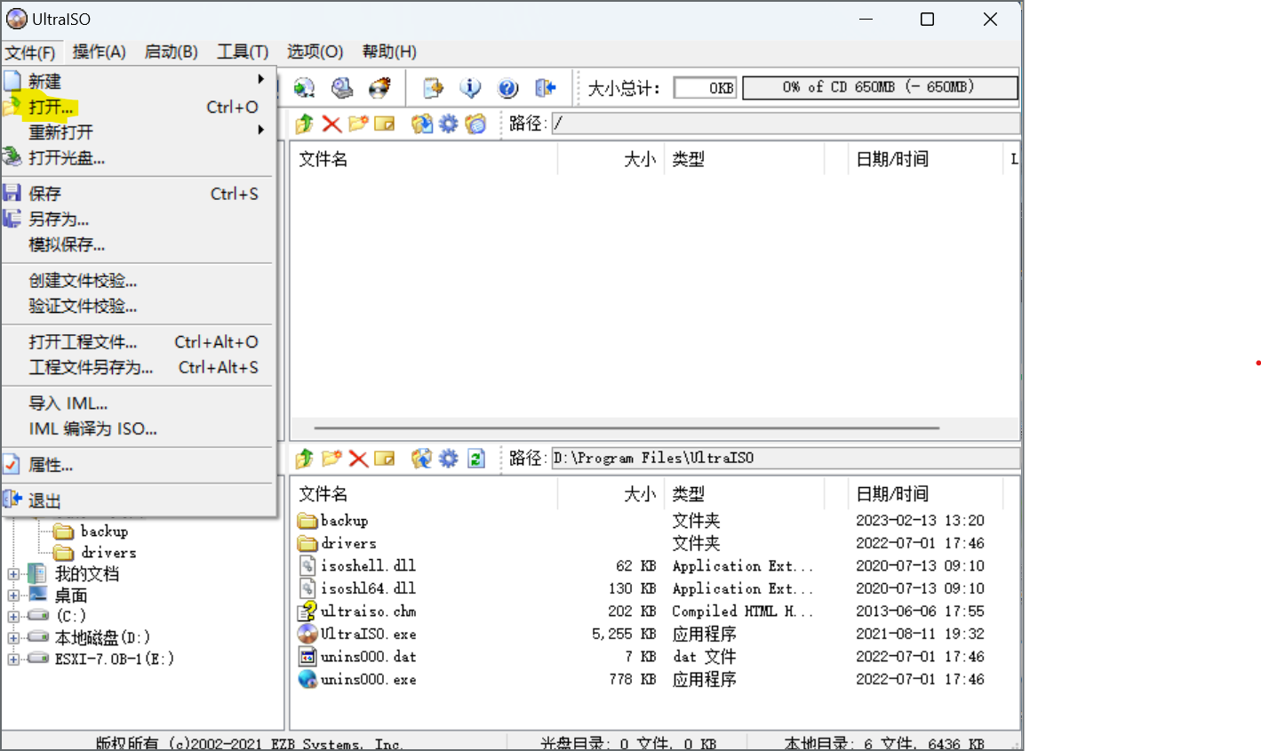Click the mount to virtual drive icon

click(x=342, y=87)
